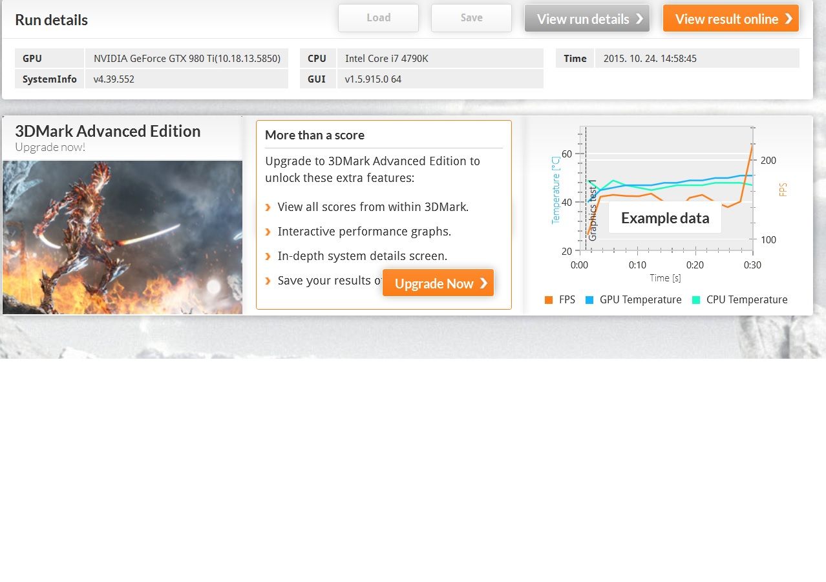Click the Time [s] axis label
The image size is (826, 582).
[665, 278]
